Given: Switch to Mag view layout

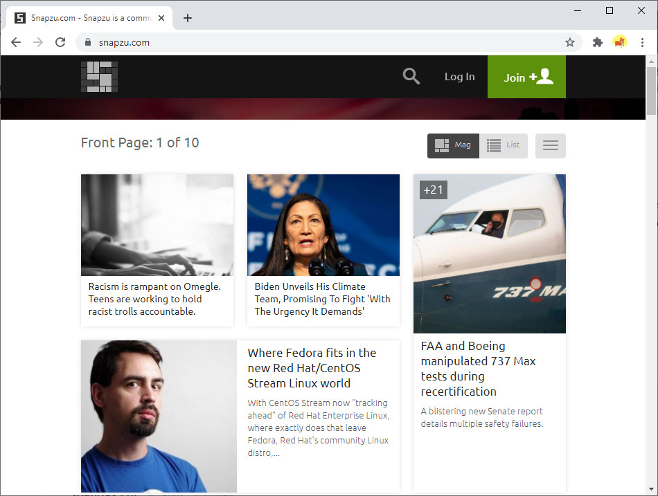Looking at the screenshot, I should click(453, 145).
